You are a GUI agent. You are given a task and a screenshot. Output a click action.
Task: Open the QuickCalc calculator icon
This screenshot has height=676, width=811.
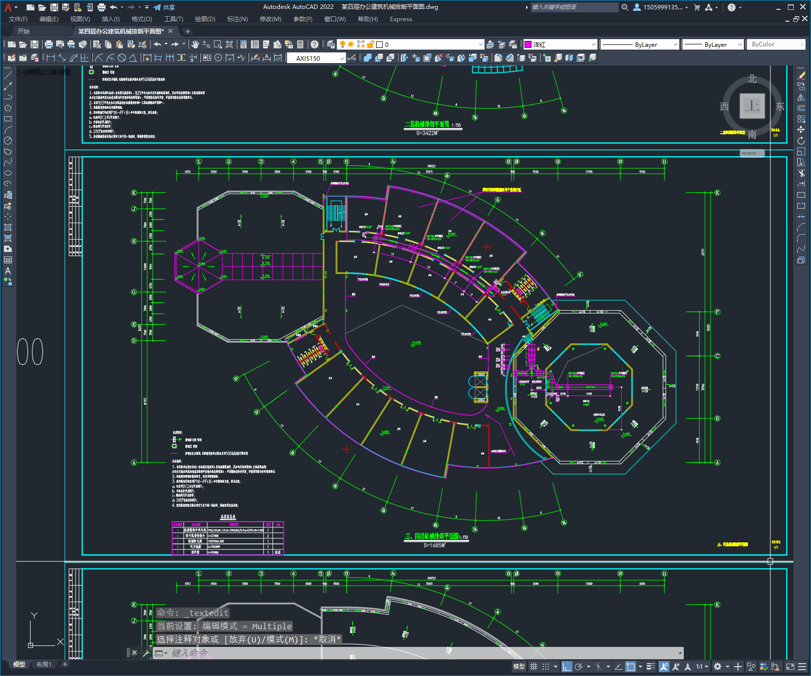pyautogui.click(x=300, y=44)
